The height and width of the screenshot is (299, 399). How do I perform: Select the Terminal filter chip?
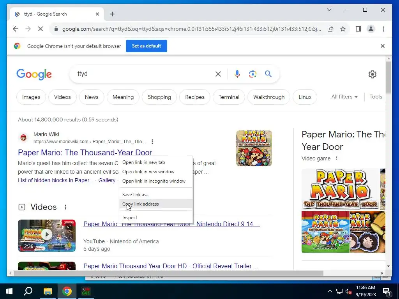[229, 97]
